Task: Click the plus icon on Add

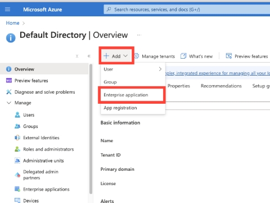Action: click(106, 56)
